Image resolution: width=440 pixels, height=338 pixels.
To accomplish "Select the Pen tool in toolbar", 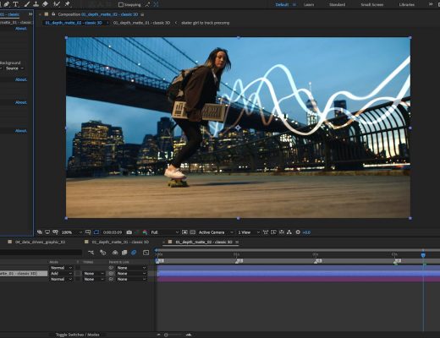I will coord(6,4).
